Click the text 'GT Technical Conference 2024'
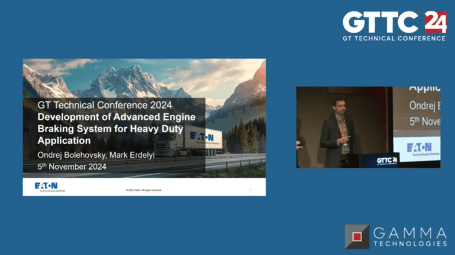The image size is (455, 255). tap(104, 105)
